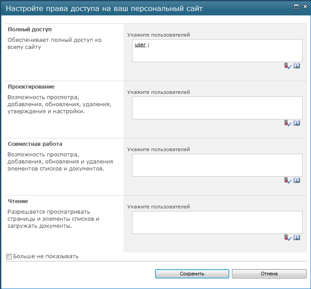This screenshot has height=289, width=311.
Task: Tick the Больше не показывать checkbox
Action: tap(9, 256)
